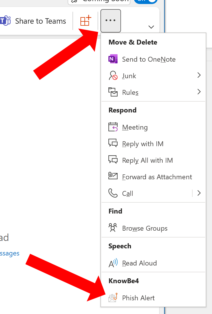Select the Forward as Attachment paperclip icon
This screenshot has height=314, width=212.
click(113, 176)
